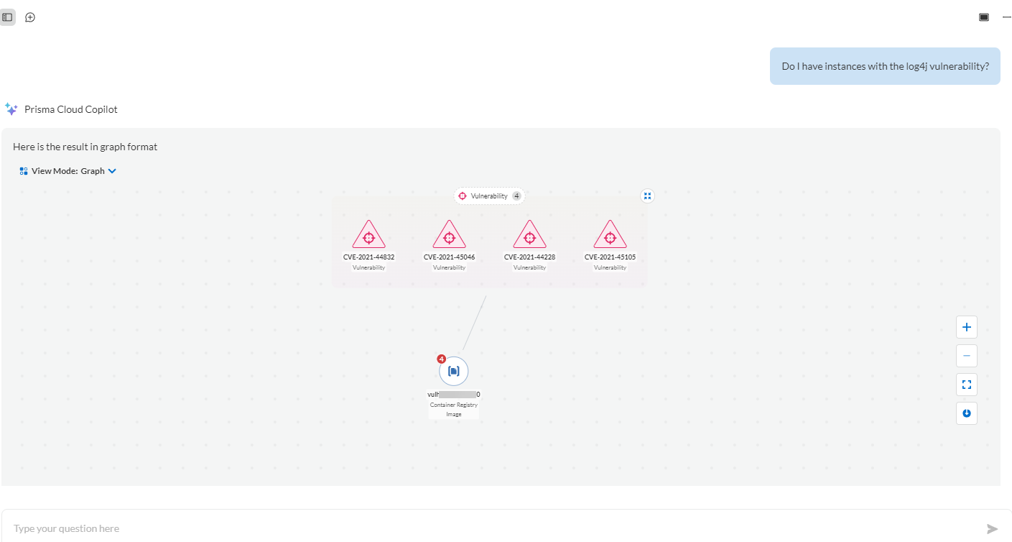
Task: Open the View Mode: Graph dropdown
Action: 68,171
